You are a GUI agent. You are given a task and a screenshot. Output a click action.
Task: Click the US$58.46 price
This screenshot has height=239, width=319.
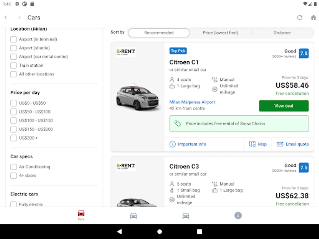[x=292, y=85]
